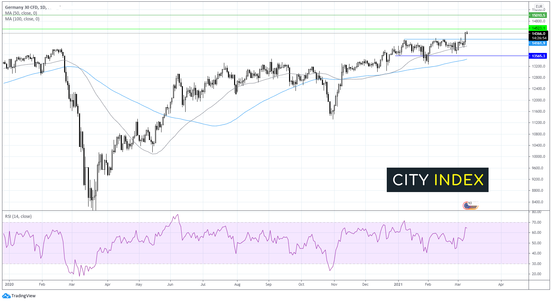Select the MA (50, close, 0) legend
The width and height of the screenshot is (552, 302).
click(x=21, y=13)
